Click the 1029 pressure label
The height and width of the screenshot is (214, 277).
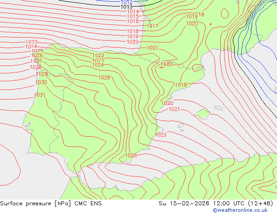click(x=42, y=74)
